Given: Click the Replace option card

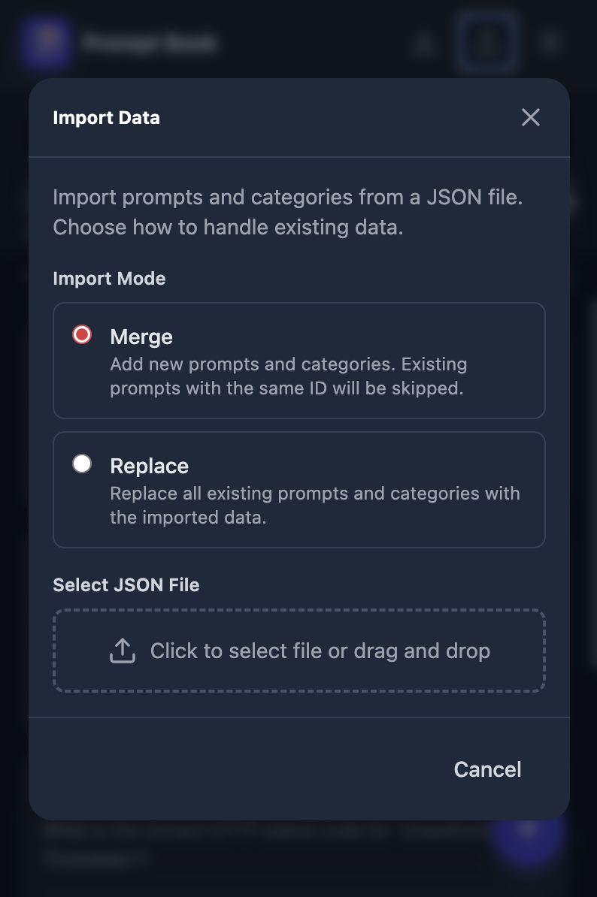Looking at the screenshot, I should click(x=299, y=490).
